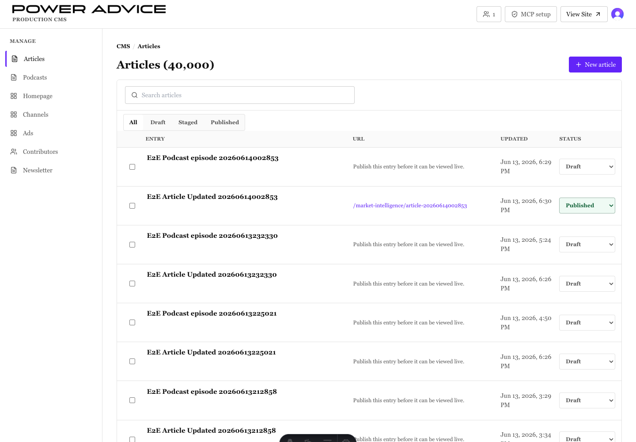Click the 'Jun 13, 2026, 6:30 PM' updated date
The image size is (636, 442).
[x=526, y=206]
